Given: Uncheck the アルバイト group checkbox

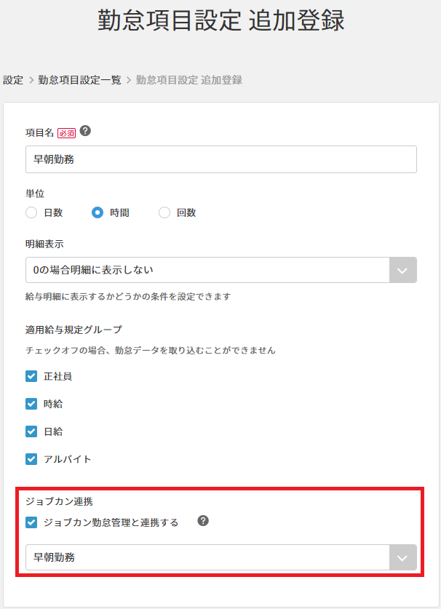Looking at the screenshot, I should [31, 459].
